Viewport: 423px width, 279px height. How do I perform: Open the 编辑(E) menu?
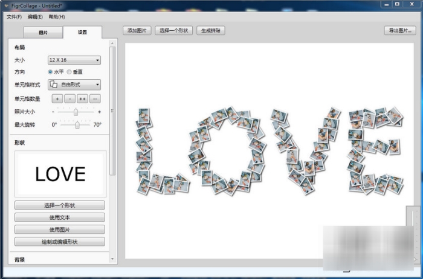(x=35, y=16)
